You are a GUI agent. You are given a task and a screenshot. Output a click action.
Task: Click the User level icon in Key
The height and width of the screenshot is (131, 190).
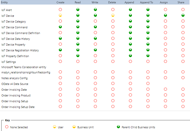click(55, 127)
